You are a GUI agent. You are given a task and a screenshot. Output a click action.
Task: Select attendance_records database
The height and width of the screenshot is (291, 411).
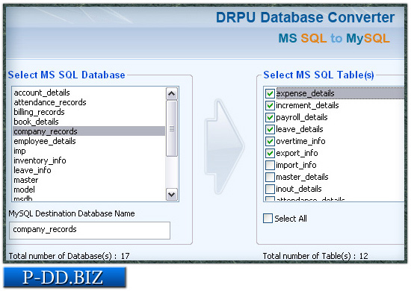pyautogui.click(x=89, y=102)
